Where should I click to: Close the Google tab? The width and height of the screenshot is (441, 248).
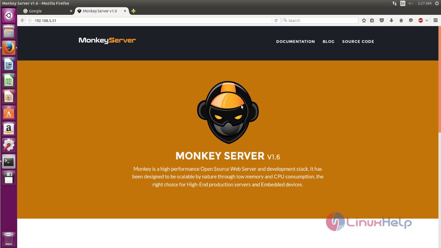[x=71, y=11]
